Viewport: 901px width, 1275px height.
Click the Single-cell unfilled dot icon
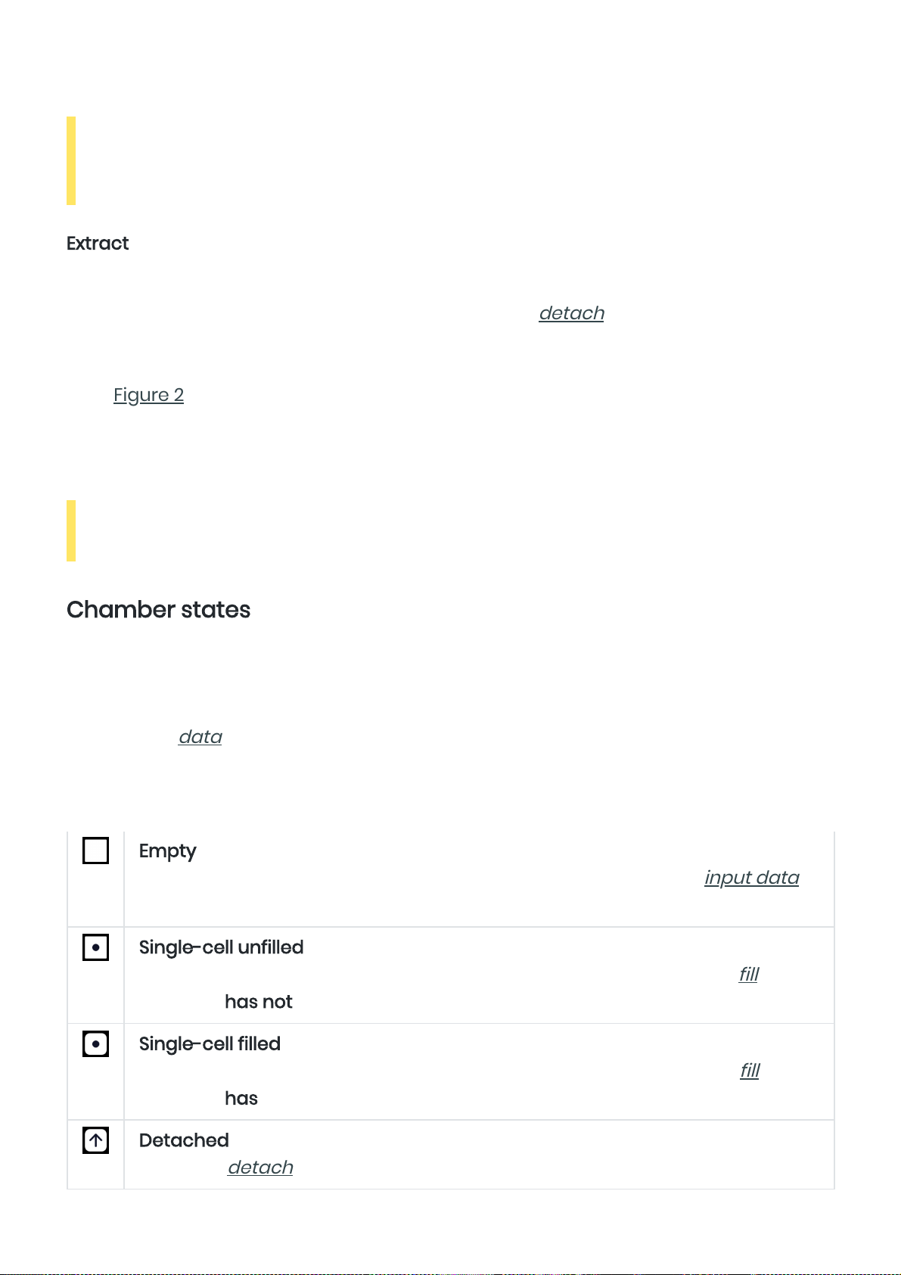[x=95, y=947]
